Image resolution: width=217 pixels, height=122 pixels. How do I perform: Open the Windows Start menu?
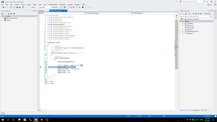[3, 120]
